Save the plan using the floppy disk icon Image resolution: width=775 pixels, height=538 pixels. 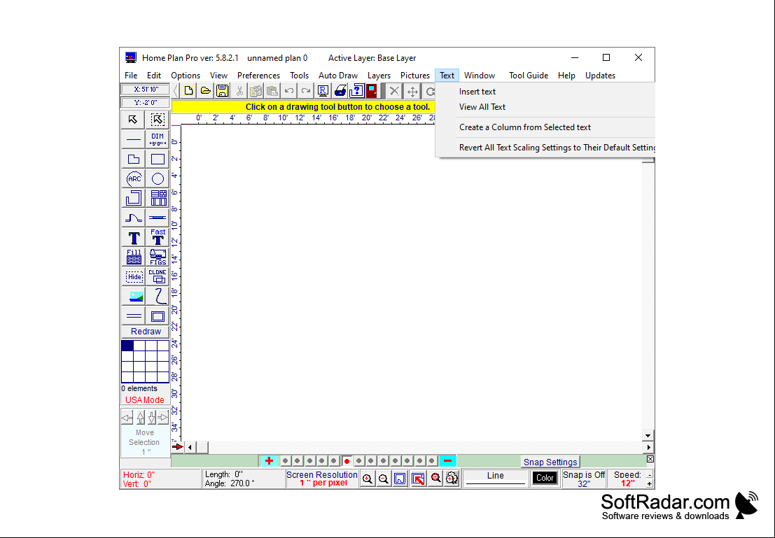(x=223, y=91)
